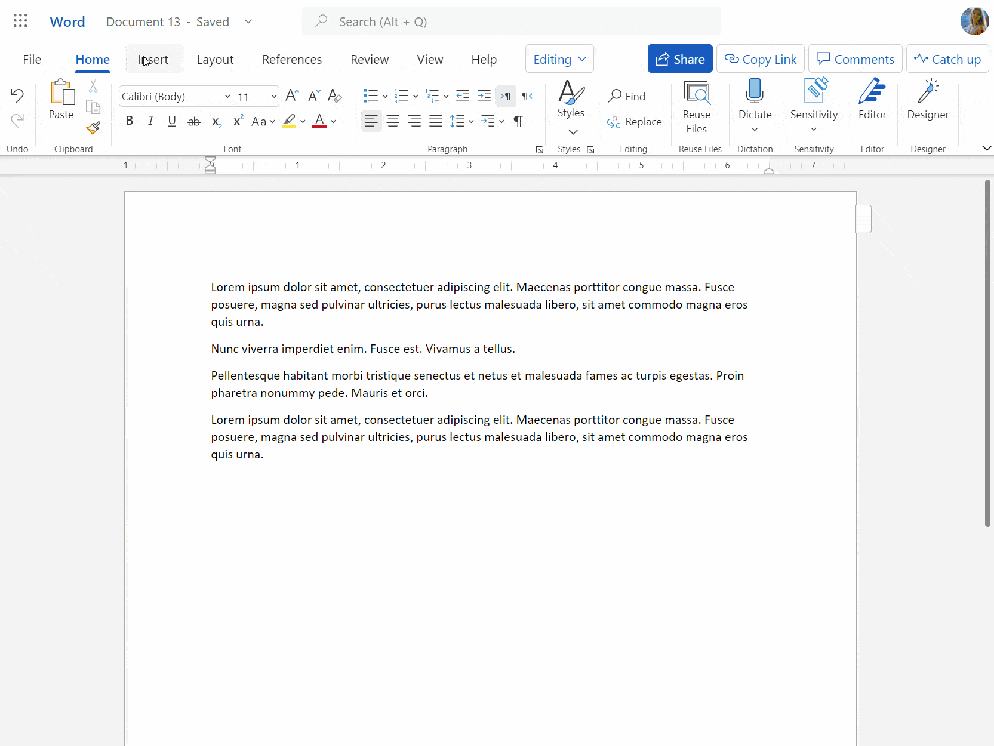Switch to the Insert tab
994x746 pixels.
(x=154, y=59)
